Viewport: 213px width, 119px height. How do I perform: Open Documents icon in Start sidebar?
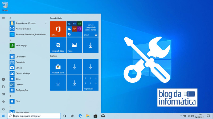[x=3, y=87]
